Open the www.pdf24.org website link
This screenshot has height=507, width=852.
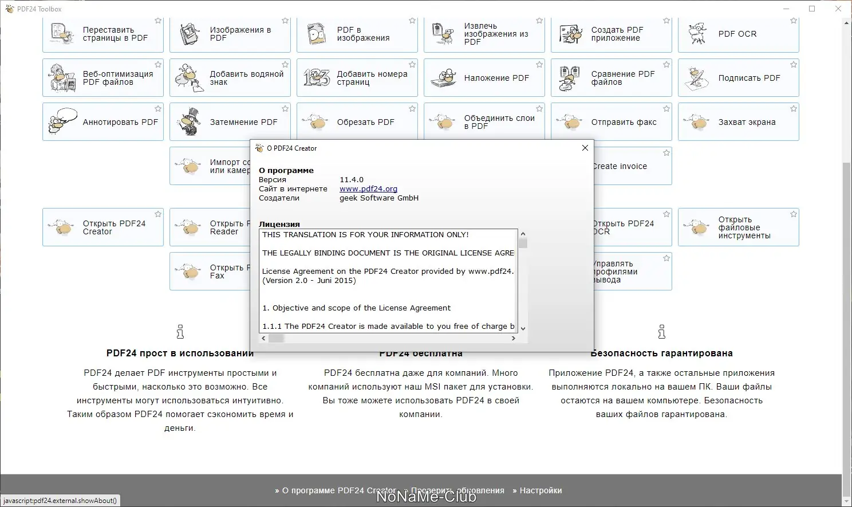coord(368,189)
